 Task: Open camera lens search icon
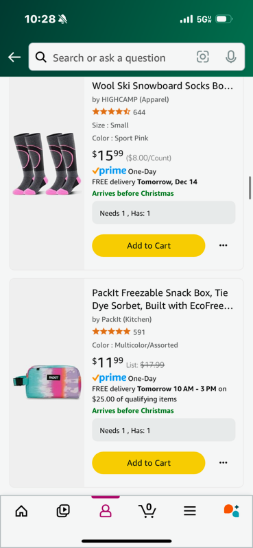pos(203,57)
